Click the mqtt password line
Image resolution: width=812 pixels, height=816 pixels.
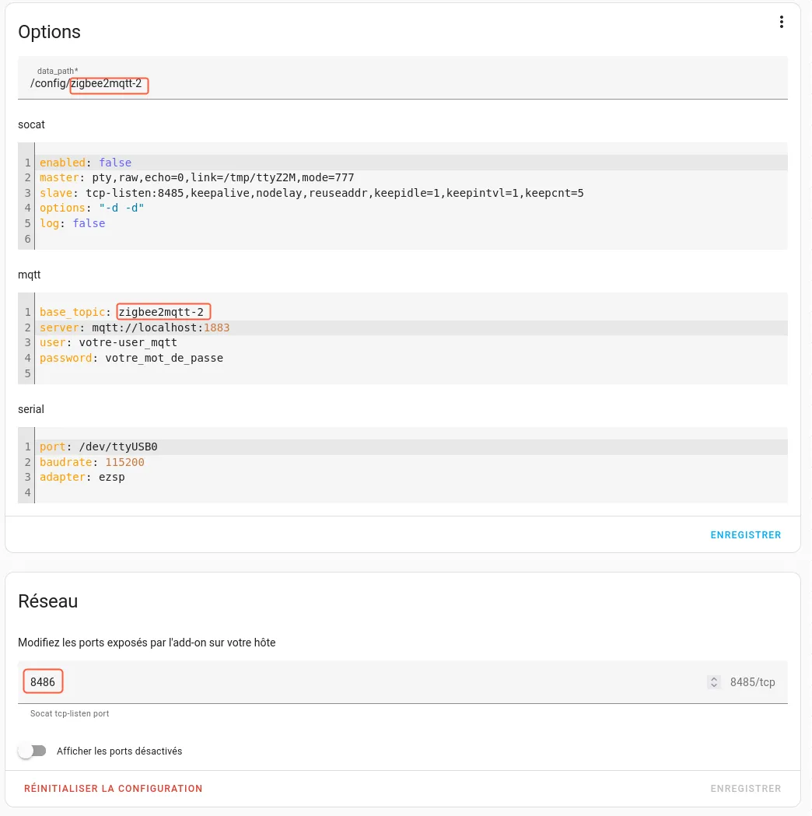[x=131, y=358]
